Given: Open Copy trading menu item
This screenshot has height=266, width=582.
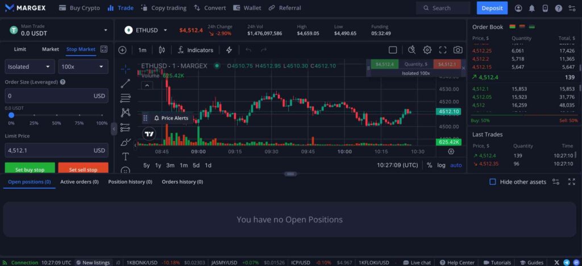Looking at the screenshot, I should (164, 8).
